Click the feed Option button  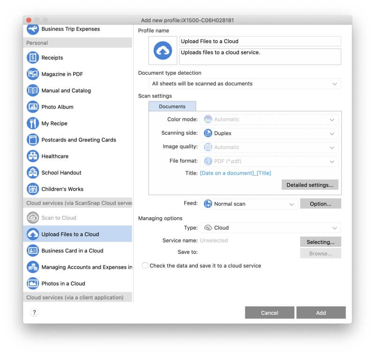click(x=321, y=204)
